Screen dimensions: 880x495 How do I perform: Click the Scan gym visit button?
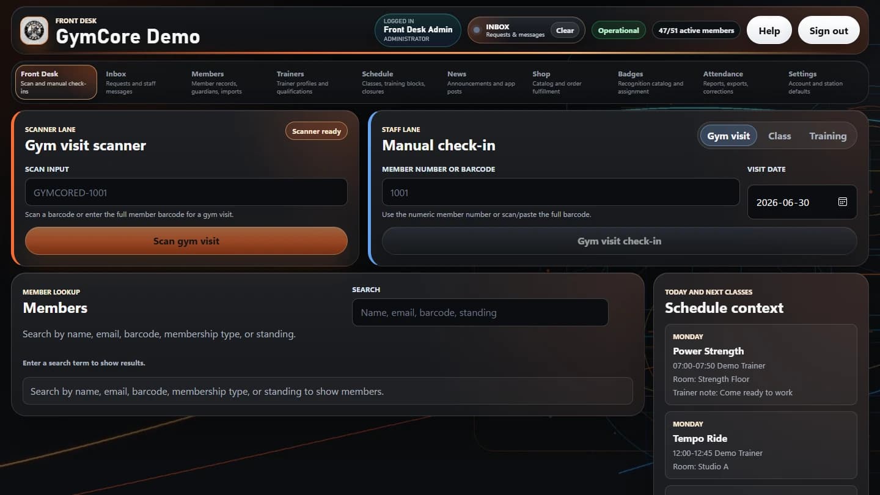click(186, 241)
